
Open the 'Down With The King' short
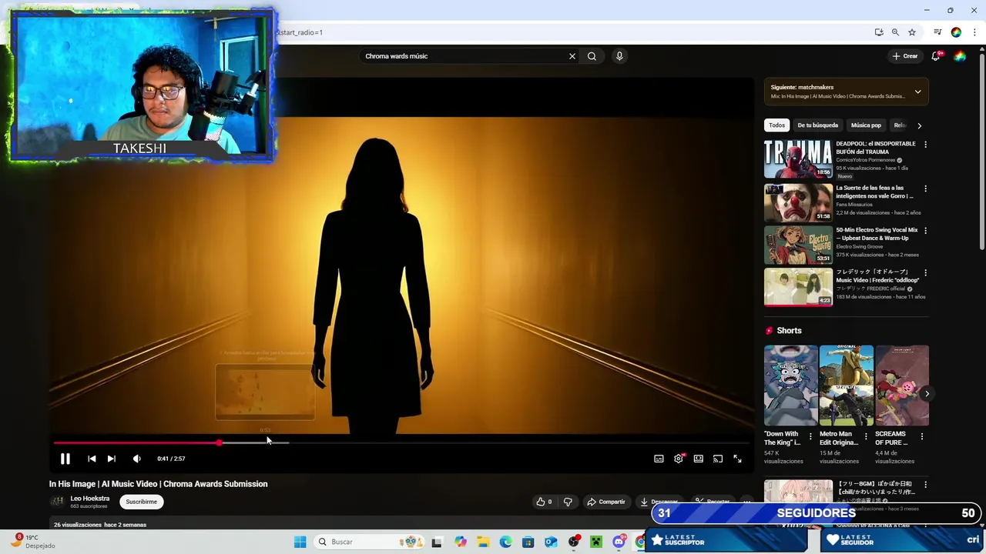tap(790, 385)
